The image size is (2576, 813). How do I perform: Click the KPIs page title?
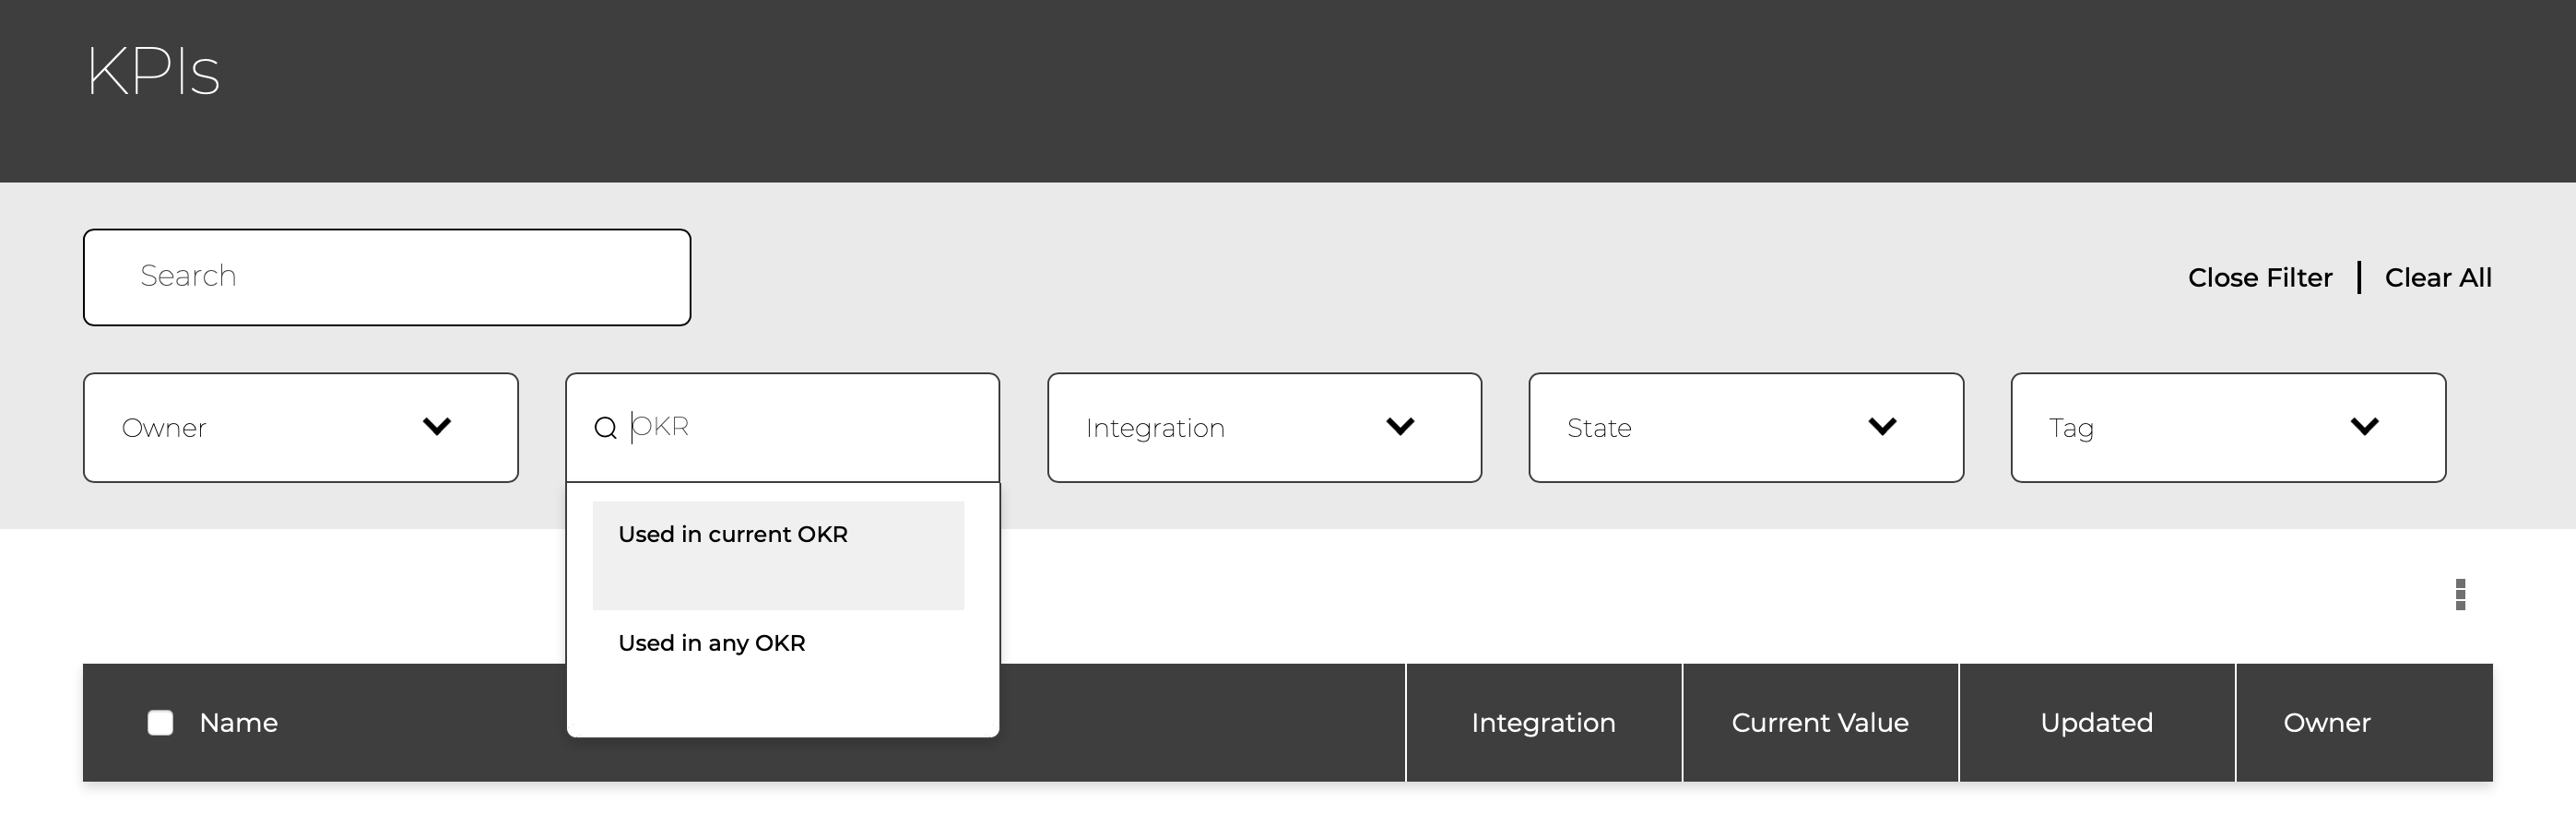153,71
